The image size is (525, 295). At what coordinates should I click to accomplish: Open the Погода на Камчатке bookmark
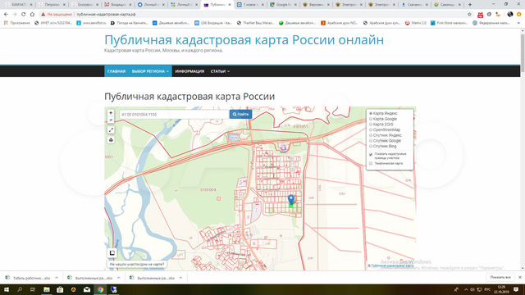(x=130, y=23)
